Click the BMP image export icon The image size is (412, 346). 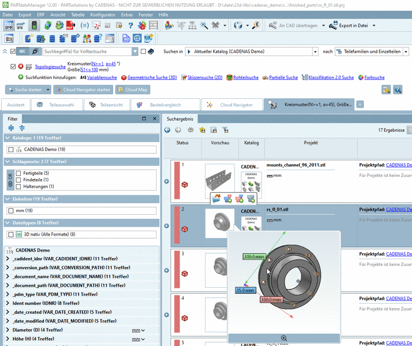tap(9, 26)
